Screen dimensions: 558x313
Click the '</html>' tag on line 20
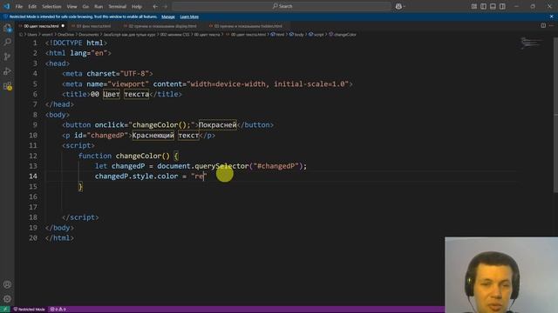pos(59,237)
